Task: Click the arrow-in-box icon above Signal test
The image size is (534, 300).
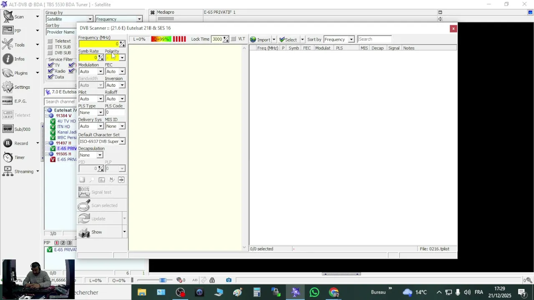Action: (x=121, y=180)
